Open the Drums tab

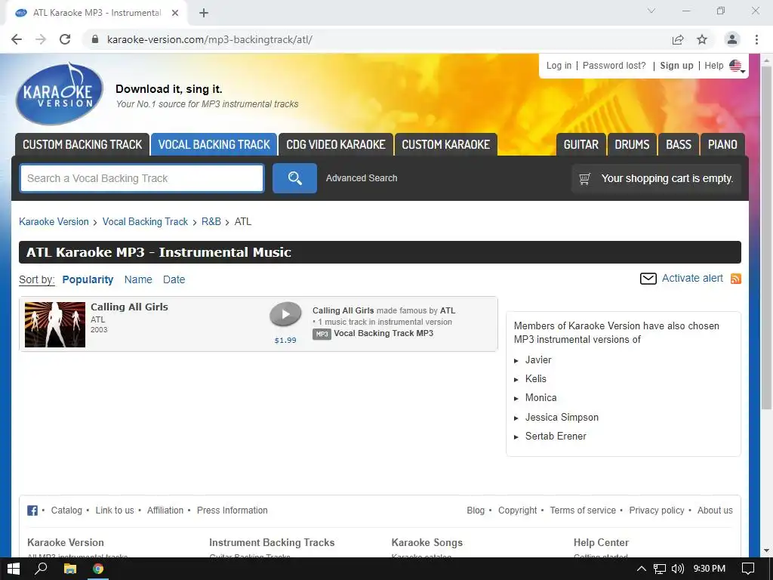coord(632,144)
